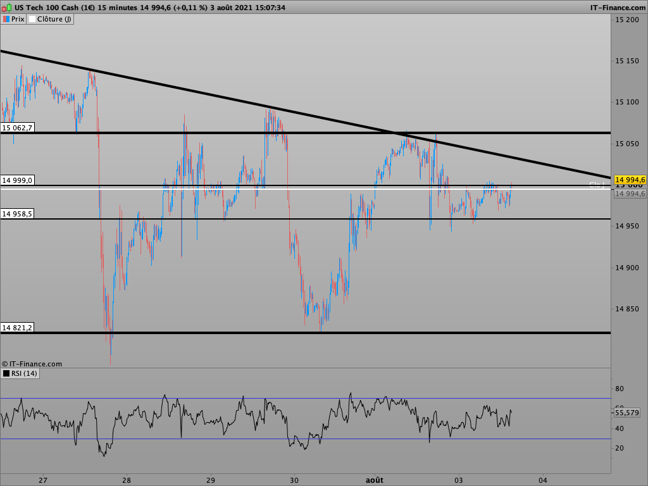Viewport: 648px width, 486px height.
Task: Click date label 30 on time axis
Action: click(294, 480)
